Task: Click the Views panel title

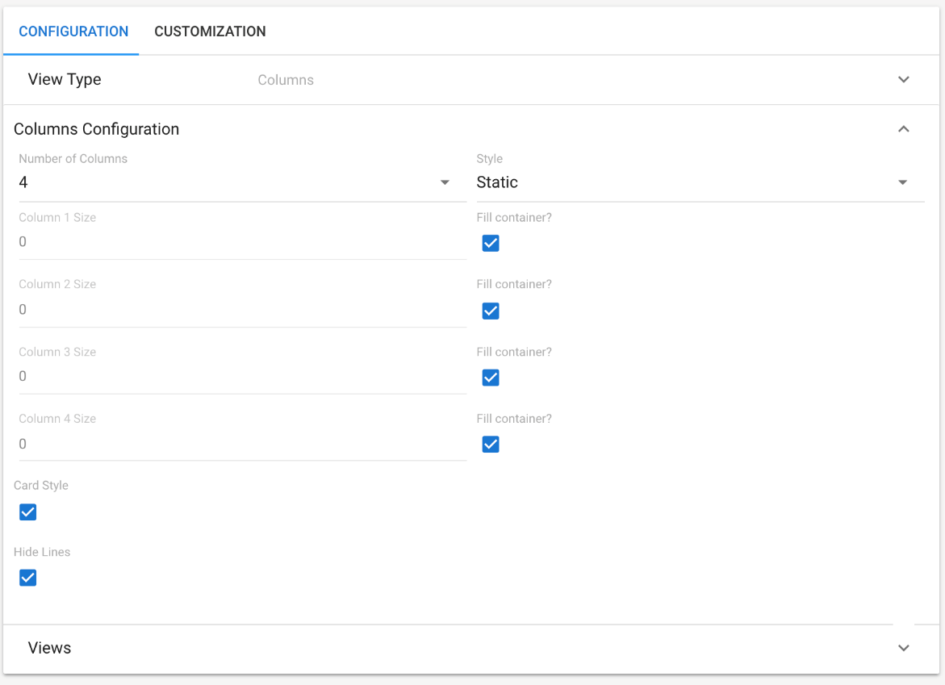Action: 49,648
